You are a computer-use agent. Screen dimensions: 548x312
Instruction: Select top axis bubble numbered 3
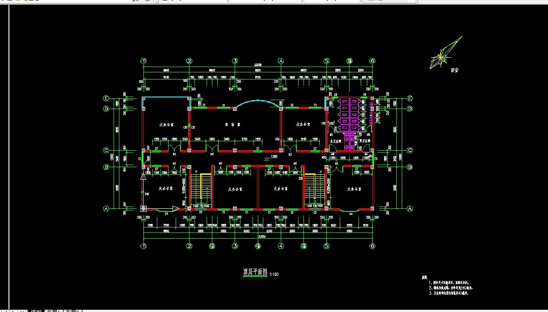pos(235,61)
